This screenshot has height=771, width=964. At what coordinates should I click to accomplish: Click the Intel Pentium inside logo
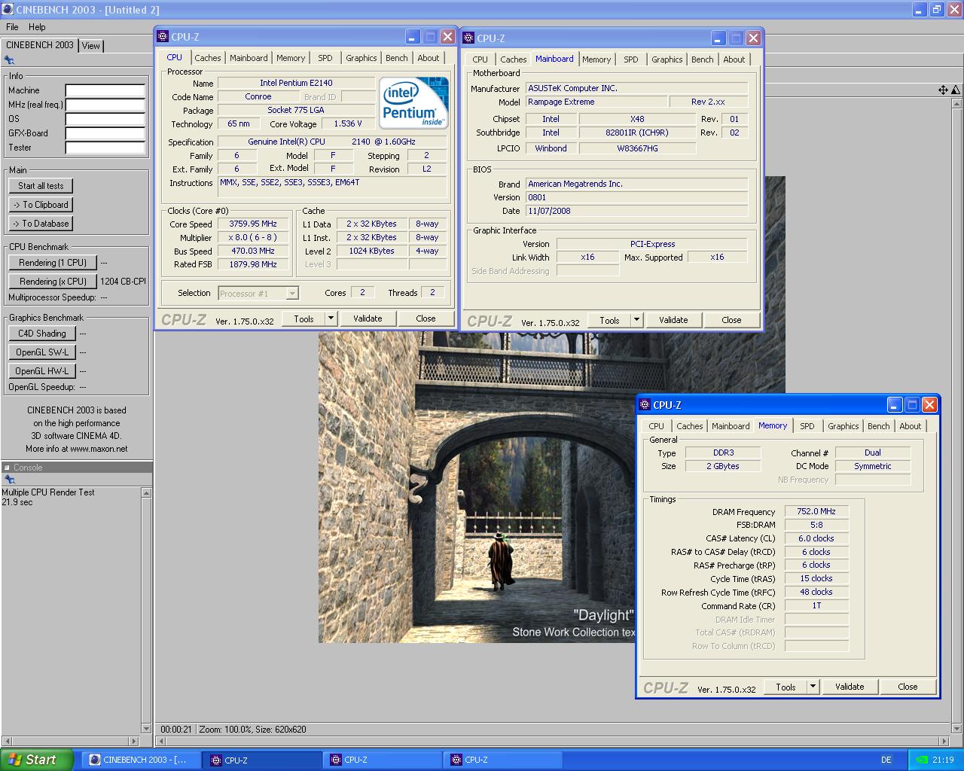click(x=413, y=102)
